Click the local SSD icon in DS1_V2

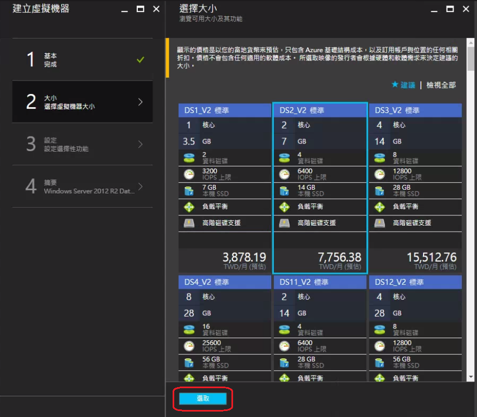(x=189, y=191)
